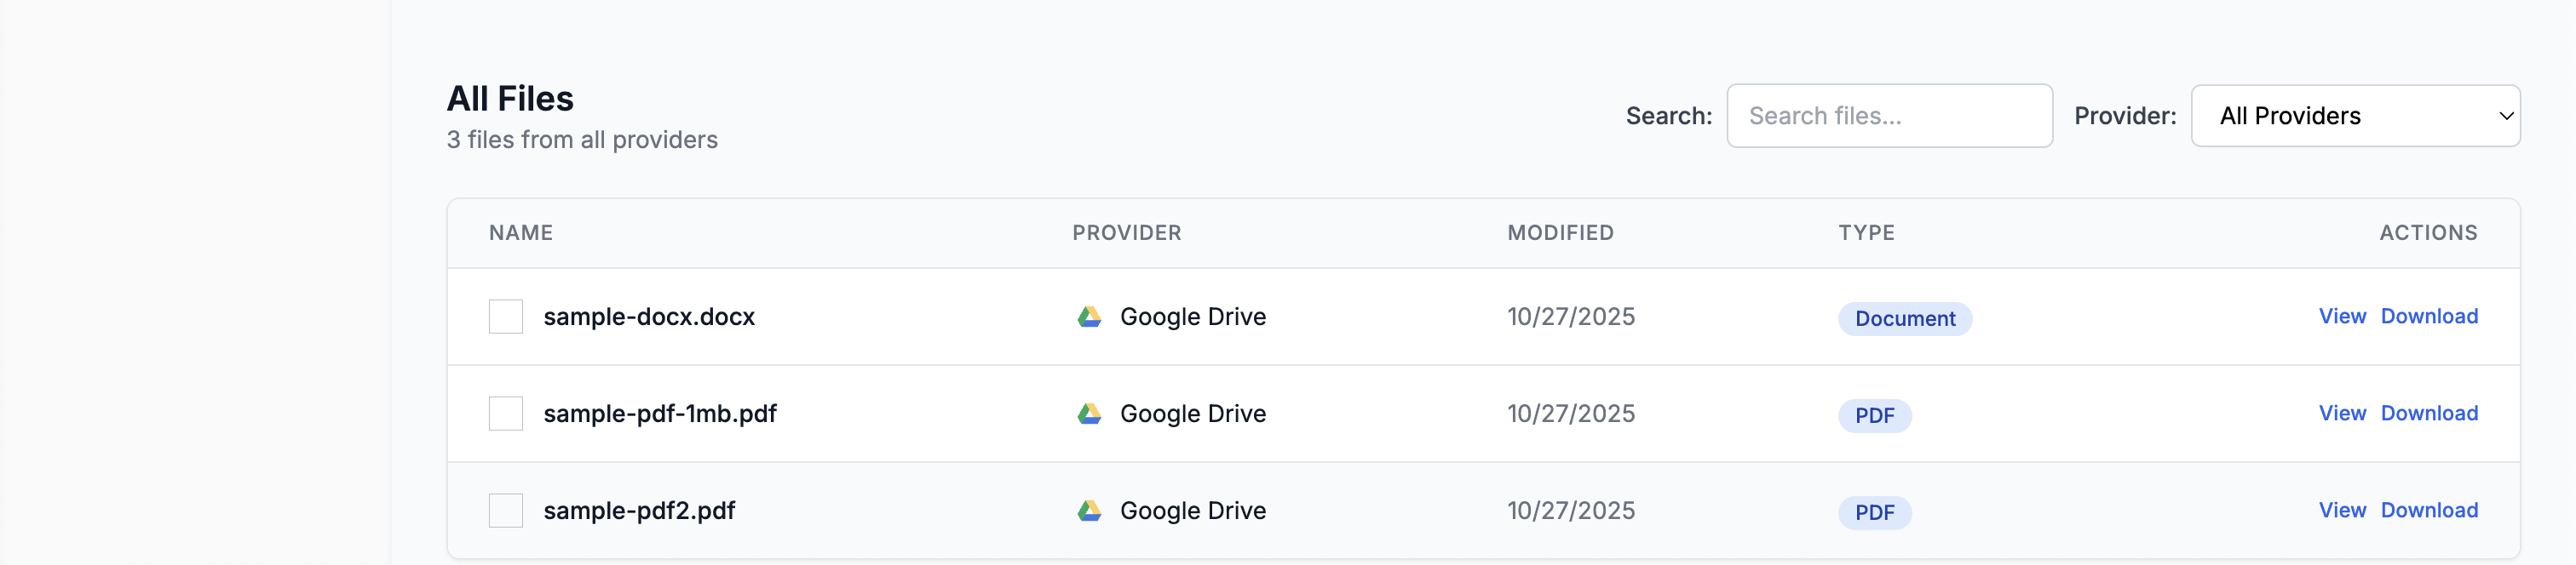Image resolution: width=2576 pixels, height=565 pixels.
Task: Expand the Provider filter selector
Action: point(2357,115)
